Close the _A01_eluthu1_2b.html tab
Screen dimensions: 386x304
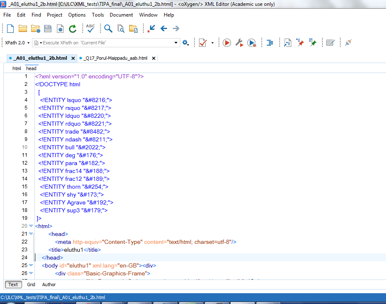(73, 58)
